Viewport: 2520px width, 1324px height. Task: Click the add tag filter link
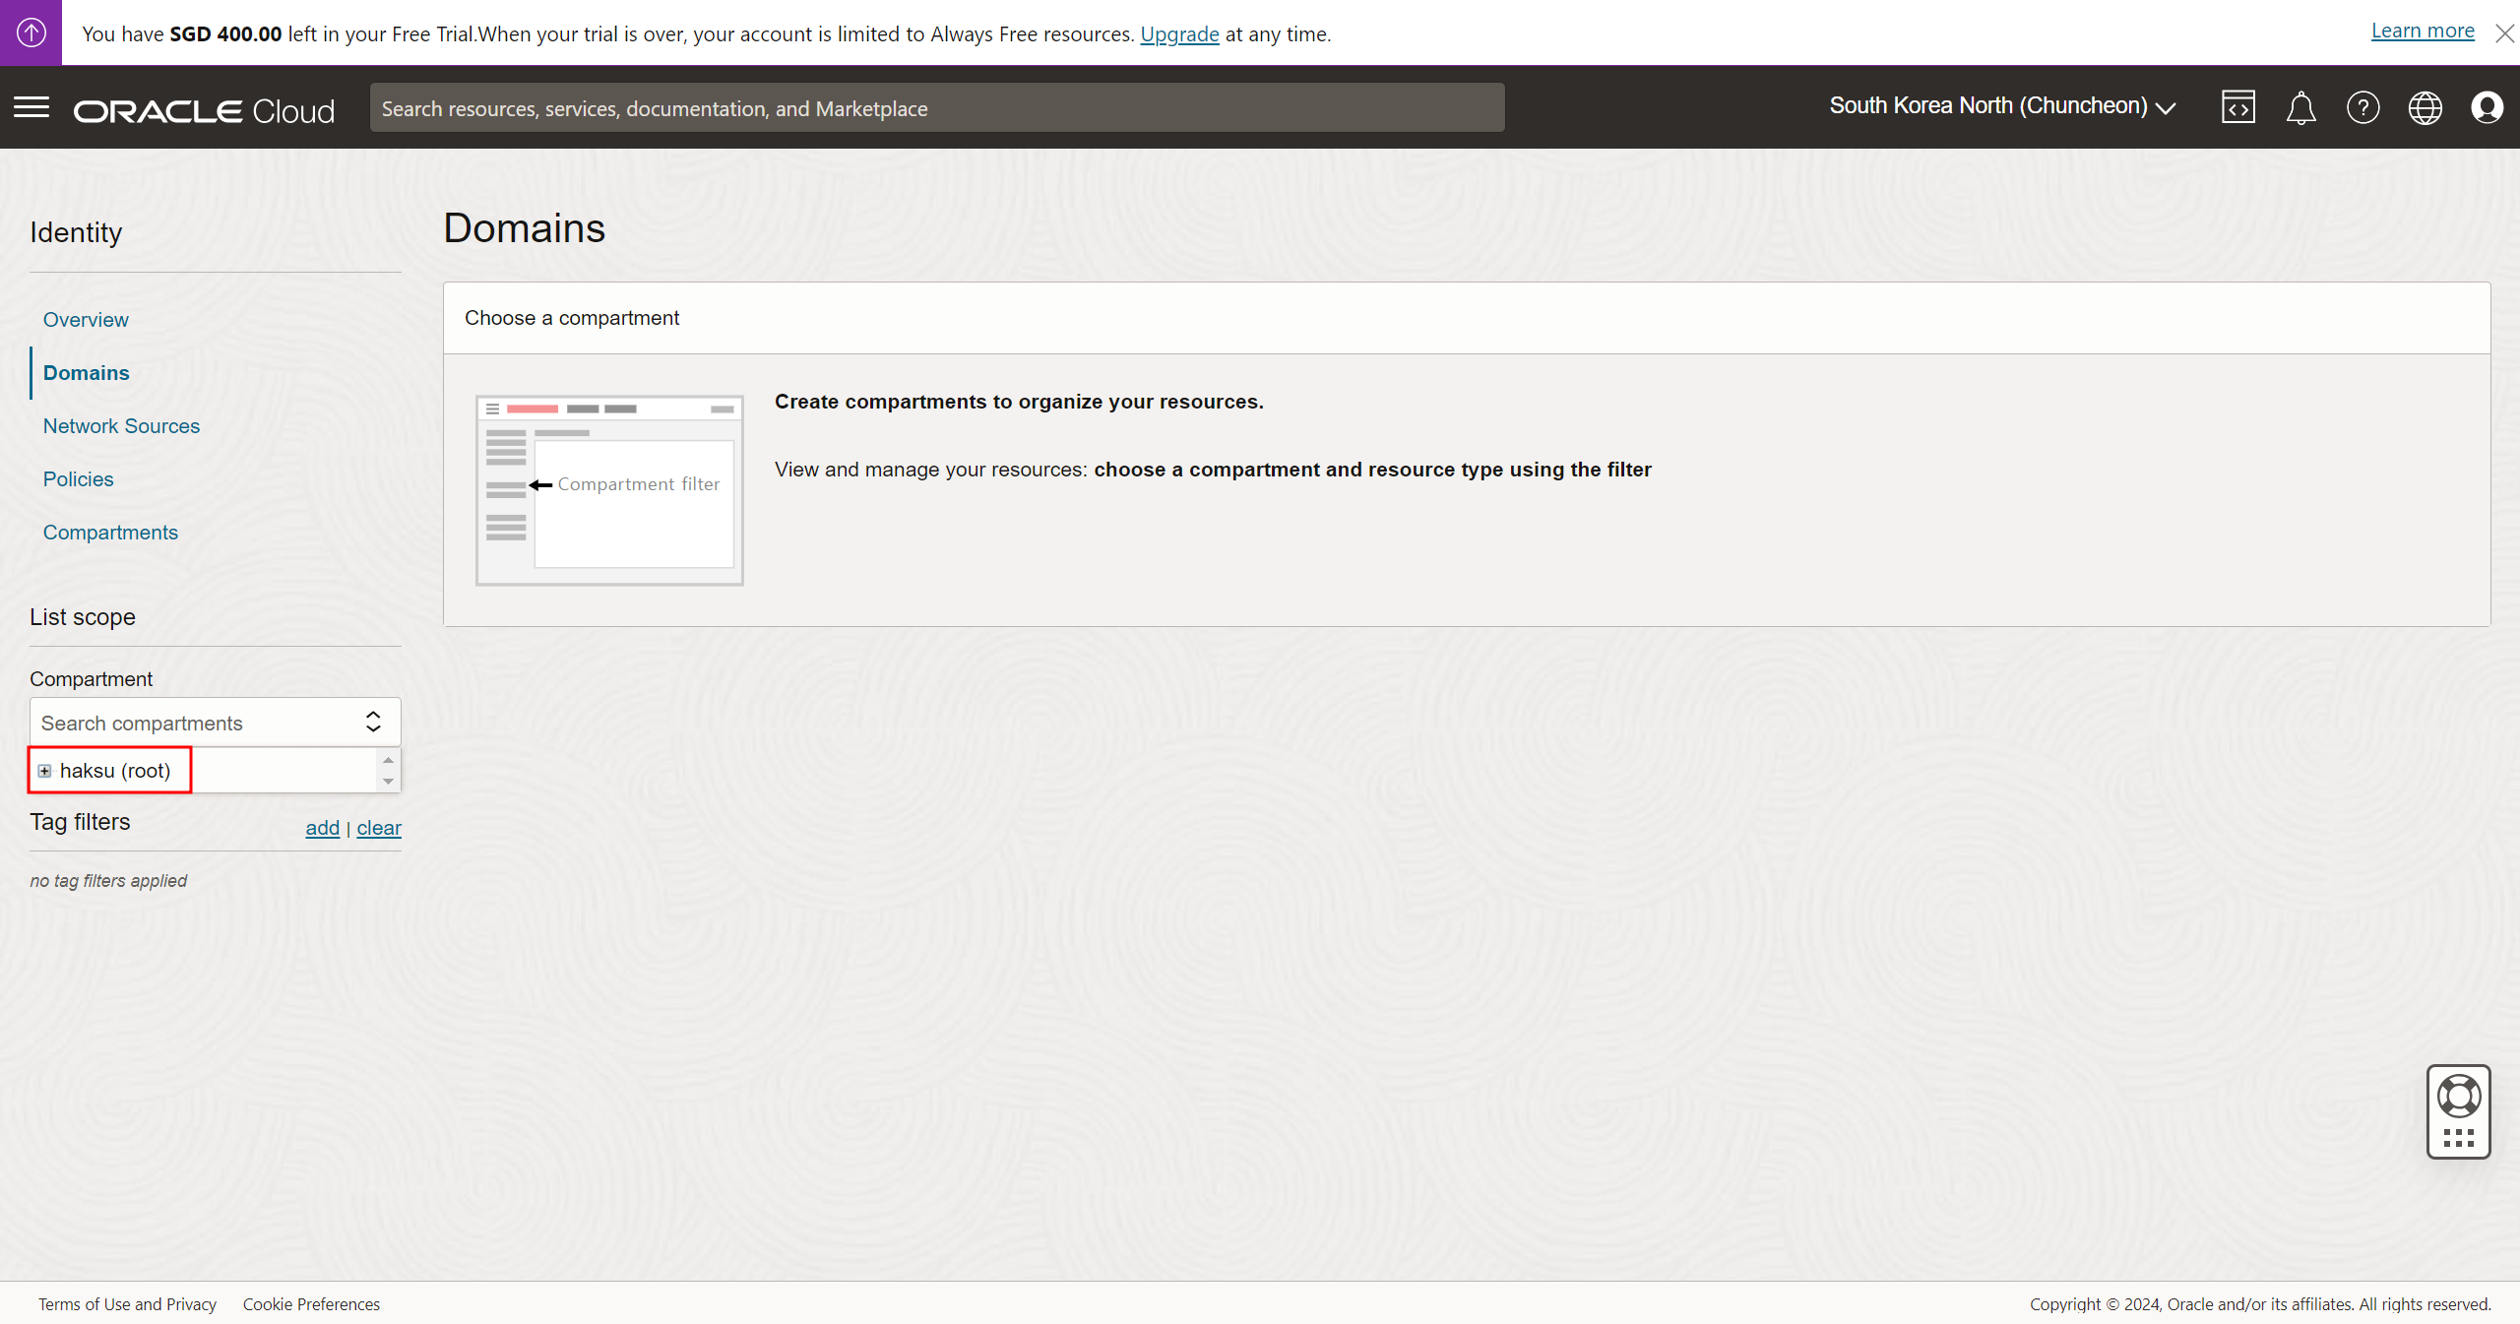point(322,828)
